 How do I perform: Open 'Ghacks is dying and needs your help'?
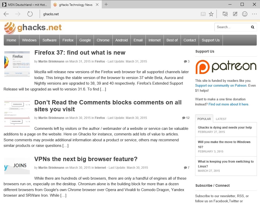tap(225, 128)
